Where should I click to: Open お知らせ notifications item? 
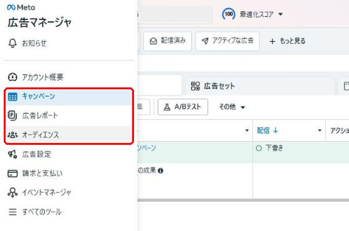click(69, 43)
